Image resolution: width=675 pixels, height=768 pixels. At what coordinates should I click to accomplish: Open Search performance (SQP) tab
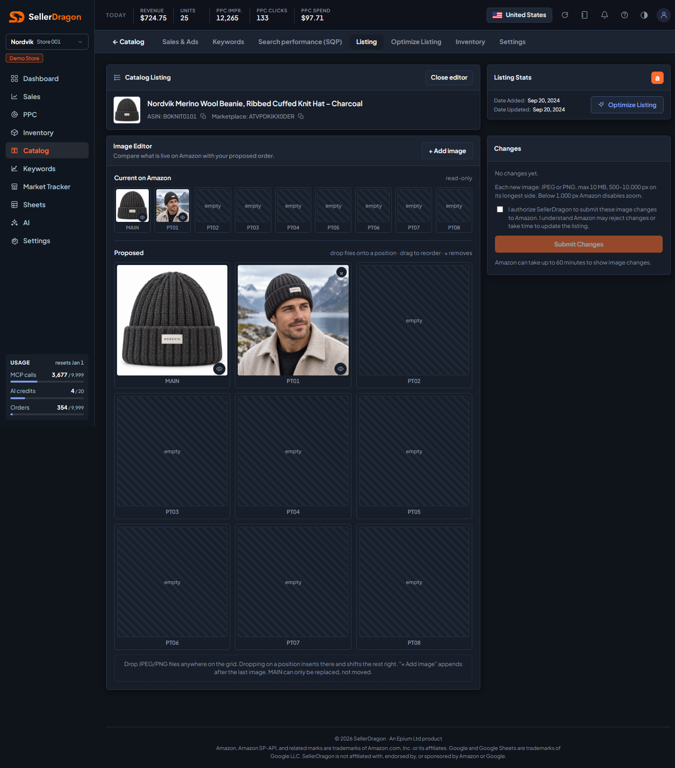300,42
